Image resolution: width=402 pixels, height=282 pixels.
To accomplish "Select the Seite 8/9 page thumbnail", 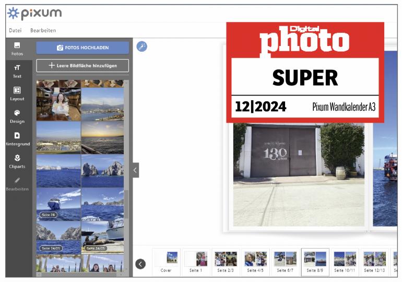I will coord(315,262).
